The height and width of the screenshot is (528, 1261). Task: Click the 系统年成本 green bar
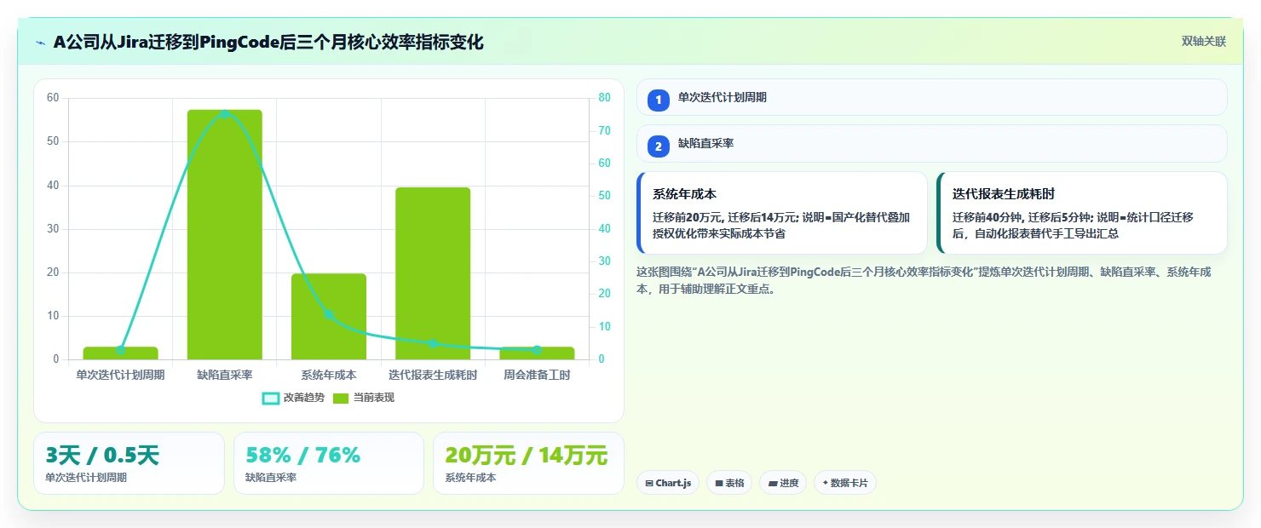pyautogui.click(x=329, y=317)
